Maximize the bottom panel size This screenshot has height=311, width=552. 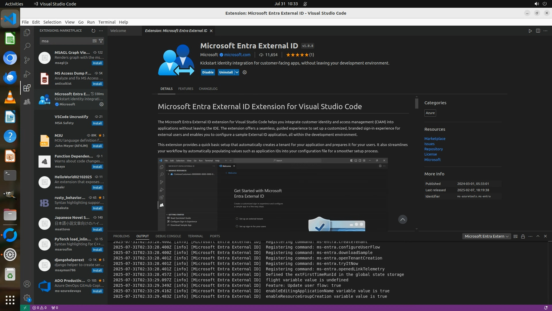(x=538, y=236)
